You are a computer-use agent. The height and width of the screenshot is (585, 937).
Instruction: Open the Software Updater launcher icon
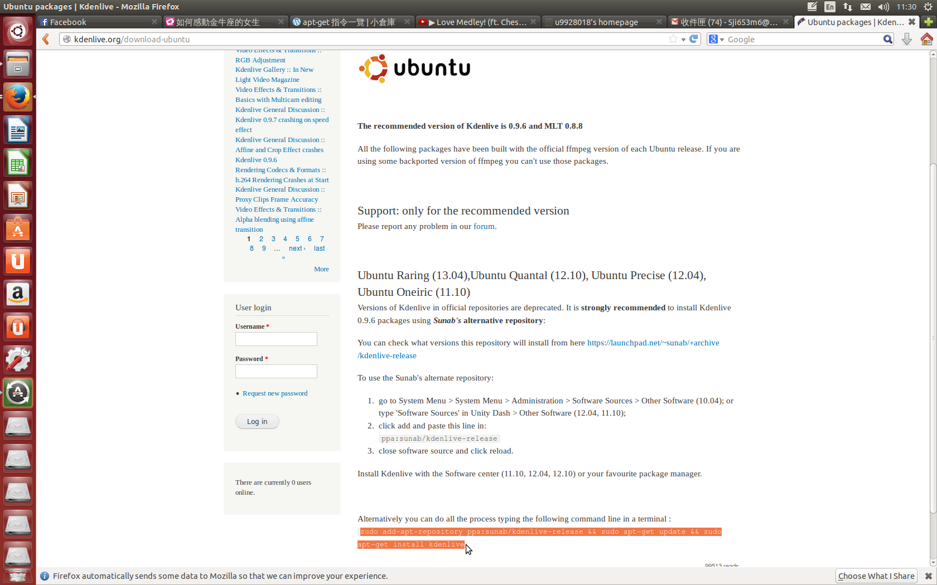tap(18, 393)
